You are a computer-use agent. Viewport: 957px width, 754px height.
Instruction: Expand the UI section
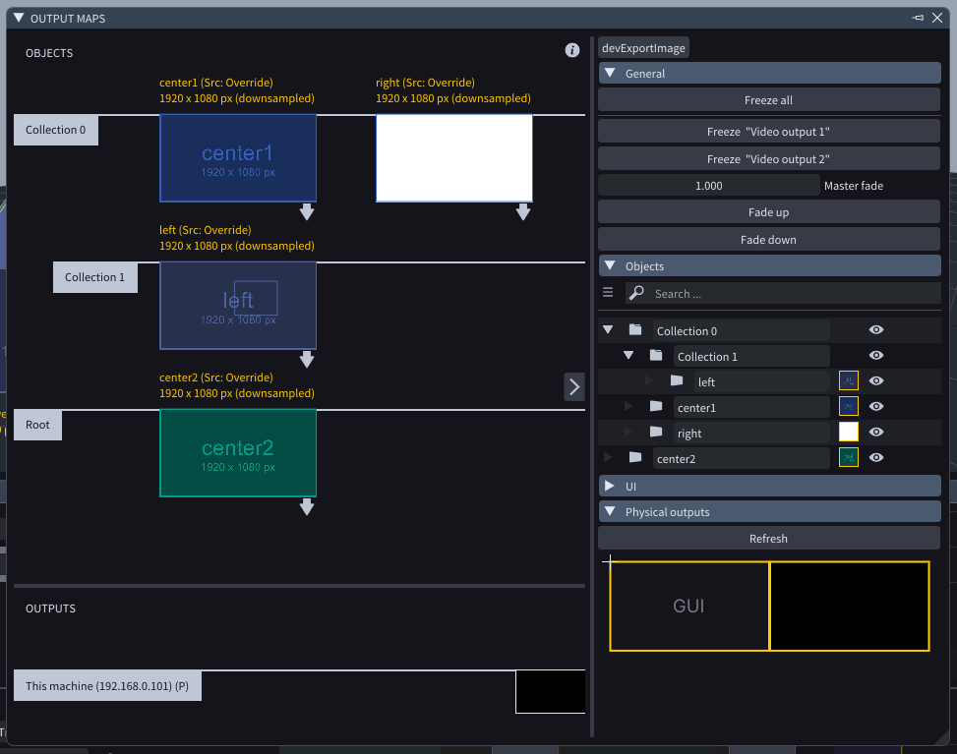[x=611, y=487]
